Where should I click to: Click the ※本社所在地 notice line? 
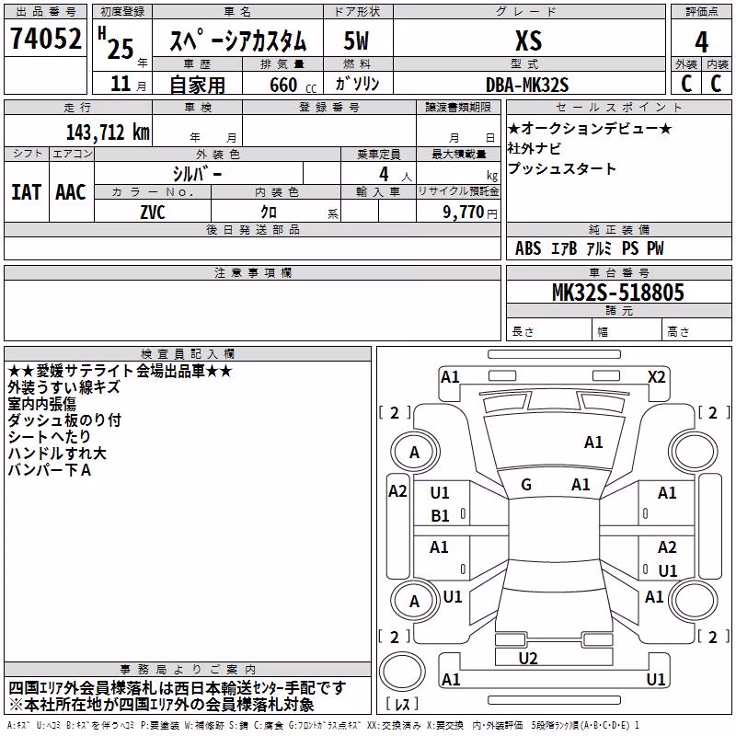pos(161,705)
